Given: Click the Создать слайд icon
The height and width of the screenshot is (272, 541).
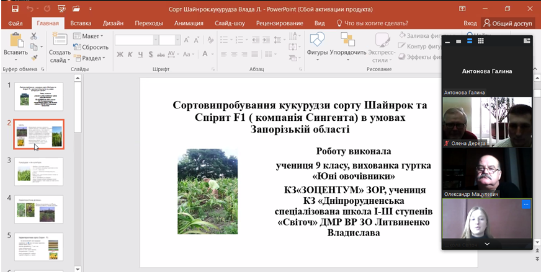Looking at the screenshot, I should tap(60, 40).
